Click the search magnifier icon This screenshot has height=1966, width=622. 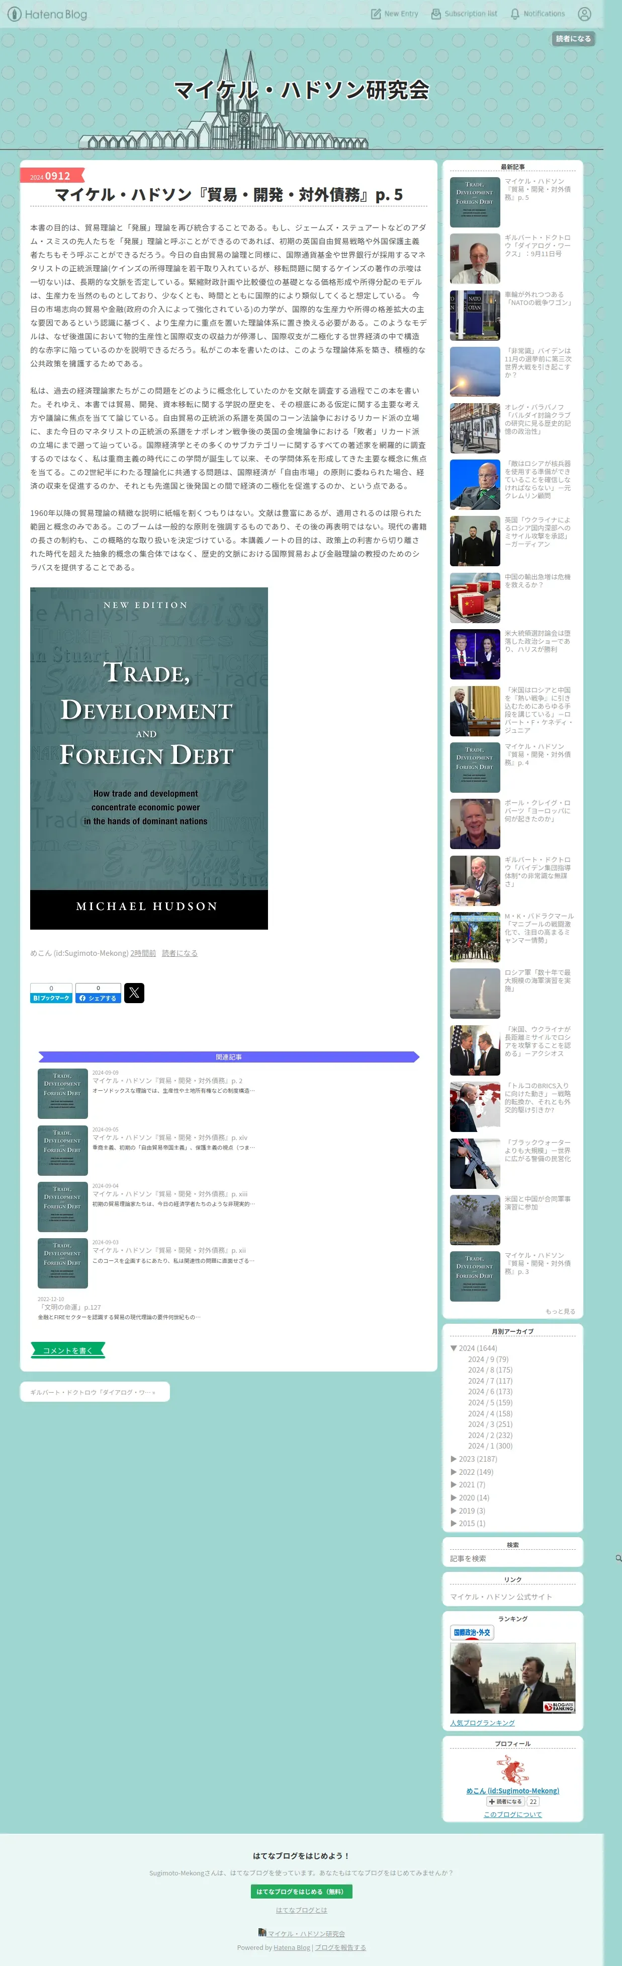click(618, 1558)
